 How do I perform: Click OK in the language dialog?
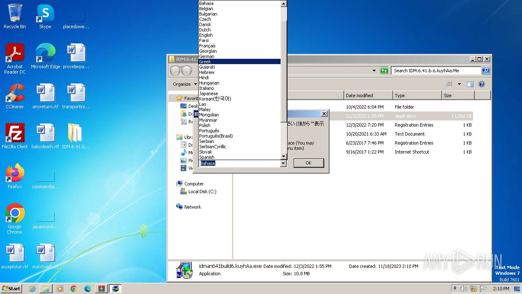(x=308, y=163)
